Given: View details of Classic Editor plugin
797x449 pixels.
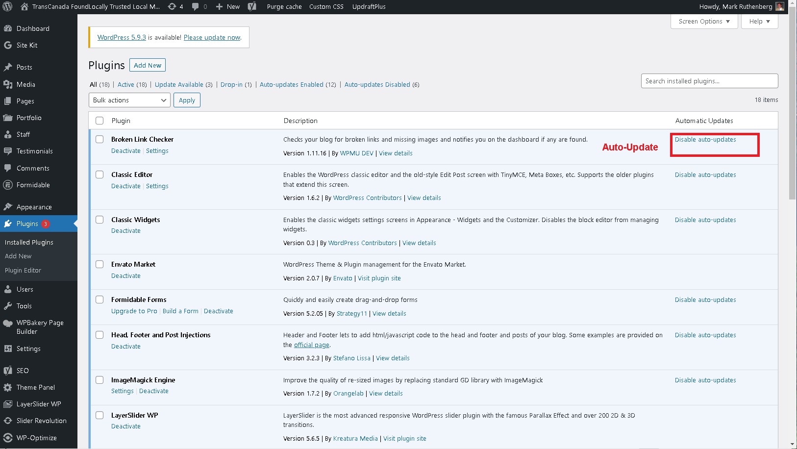Looking at the screenshot, I should coord(424,198).
